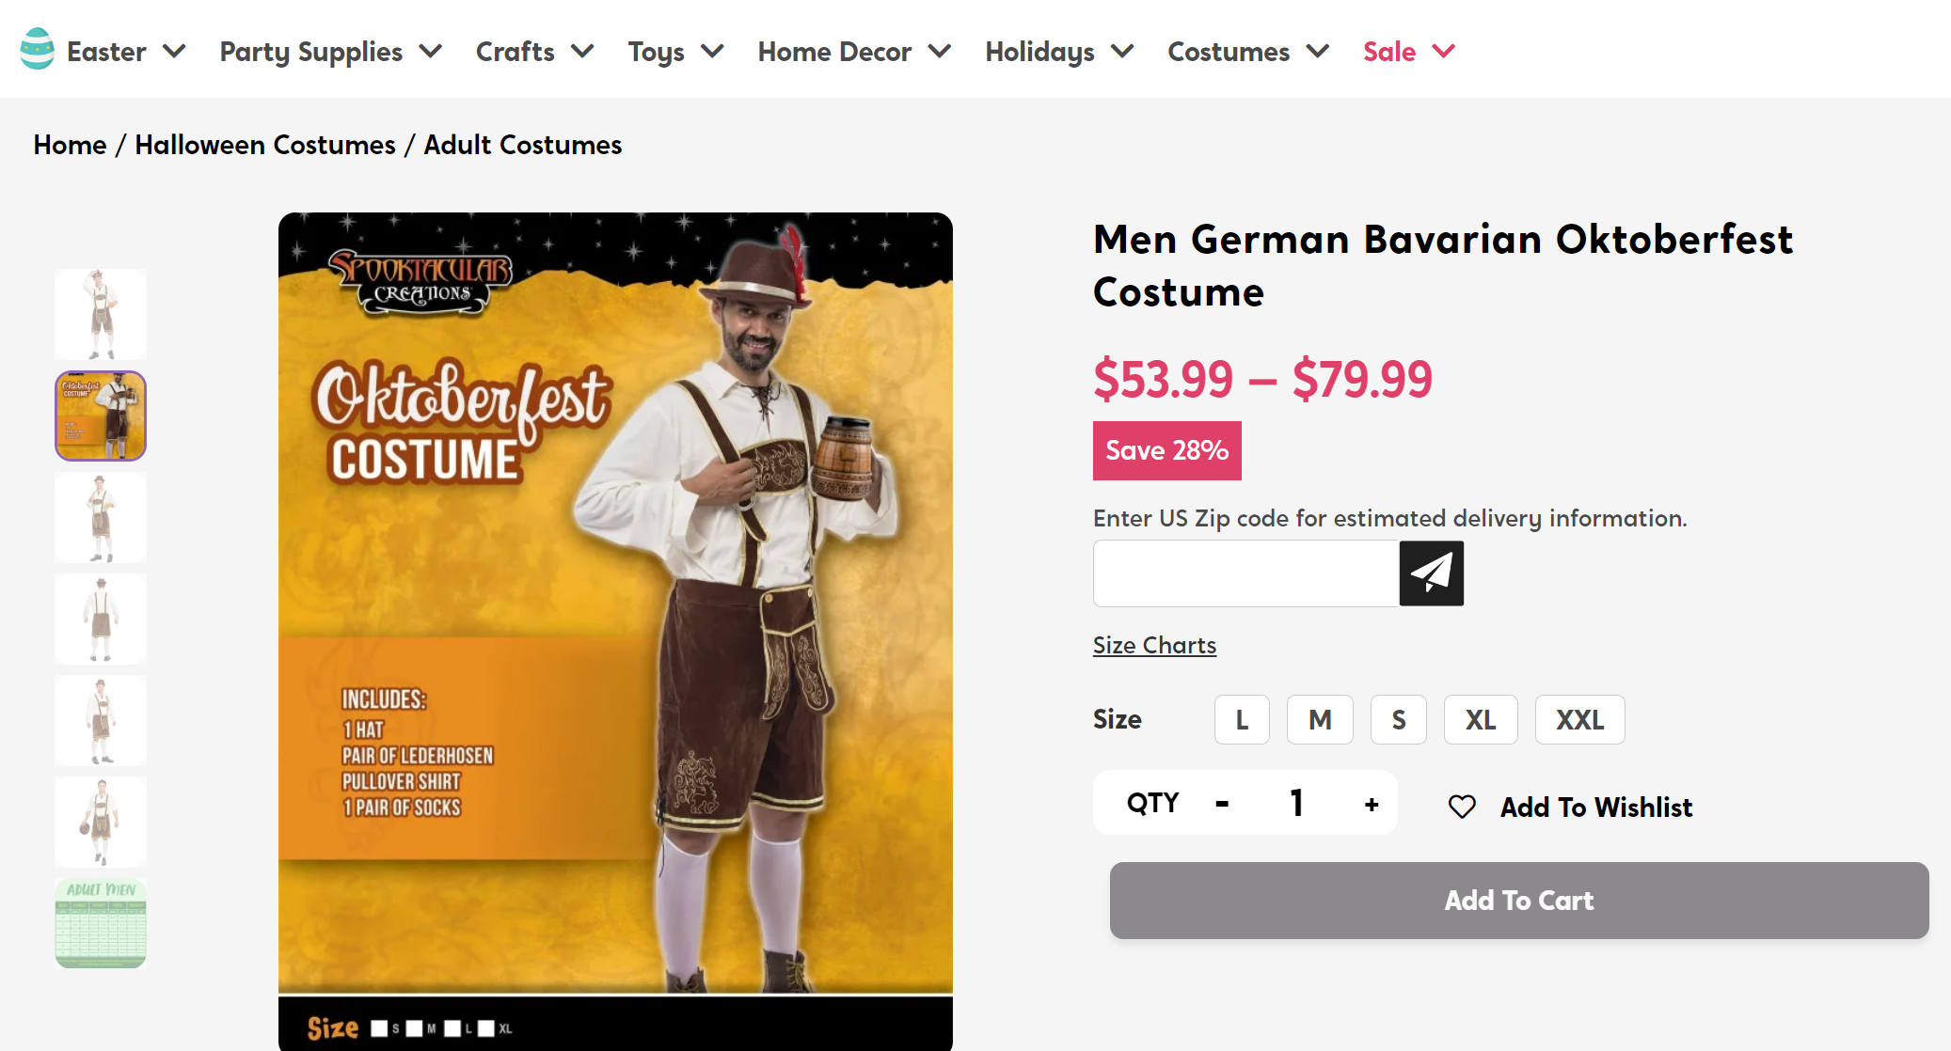Click the wishlist heart icon
The image size is (1951, 1051).
coord(1462,807)
